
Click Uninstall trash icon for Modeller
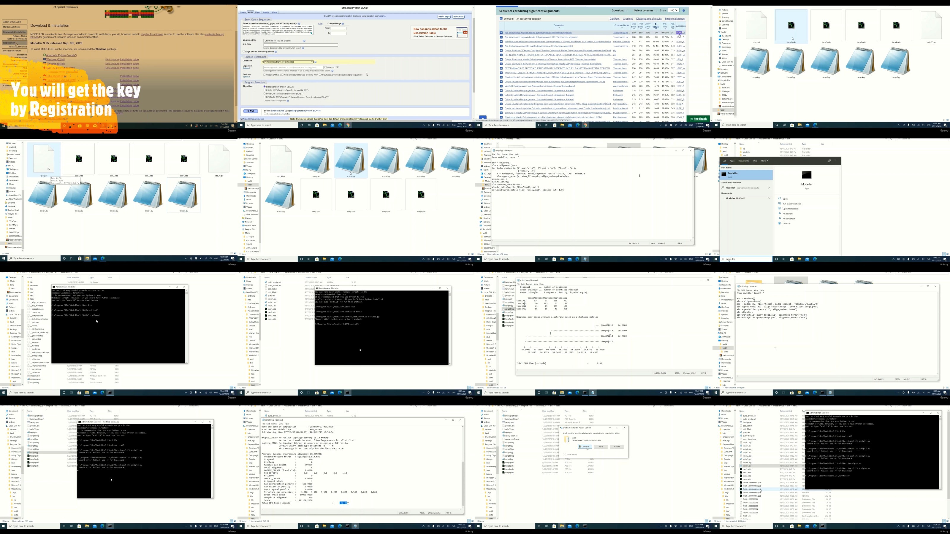pos(780,223)
